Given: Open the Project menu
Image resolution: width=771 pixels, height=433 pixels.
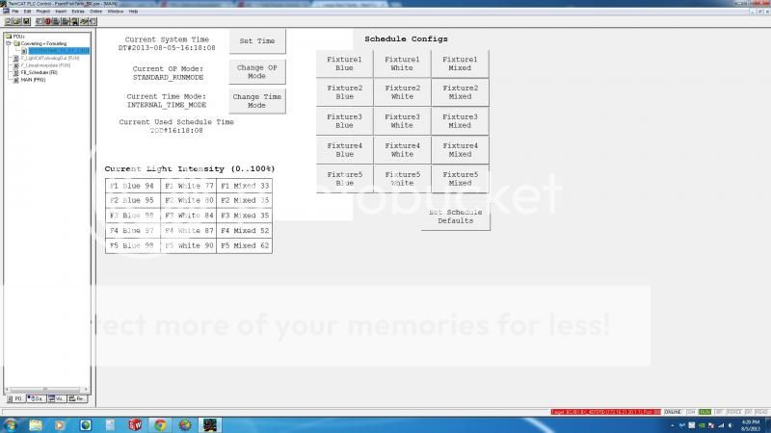Looking at the screenshot, I should click(x=41, y=11).
